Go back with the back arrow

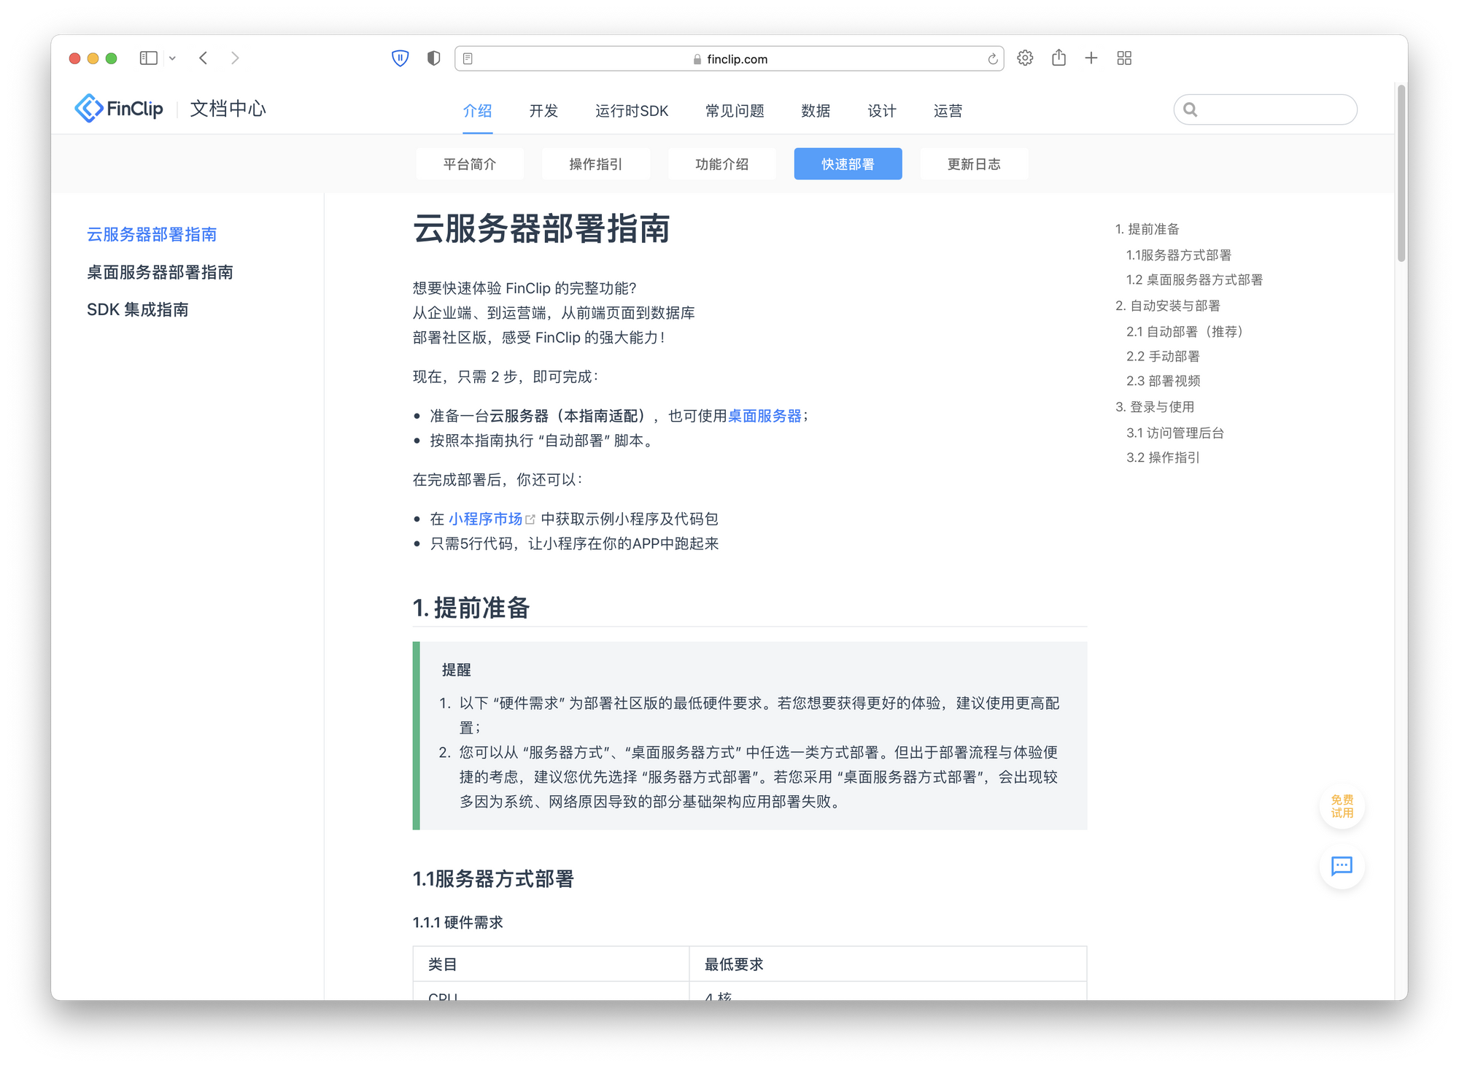pos(204,58)
